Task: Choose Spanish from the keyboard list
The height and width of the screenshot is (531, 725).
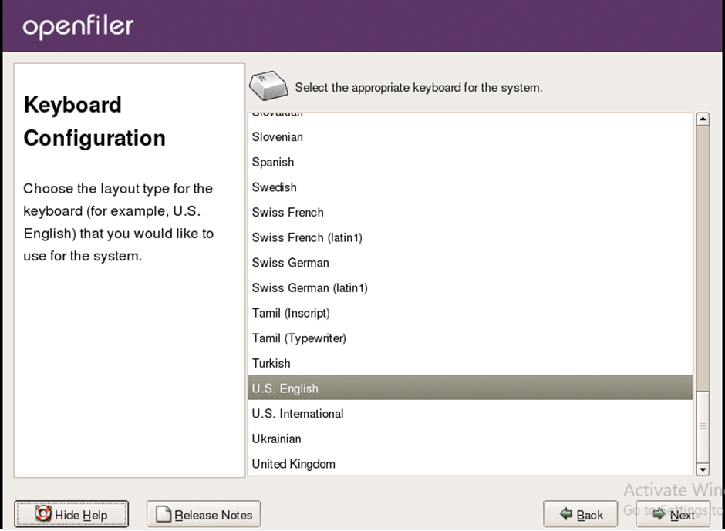Action: (x=470, y=162)
